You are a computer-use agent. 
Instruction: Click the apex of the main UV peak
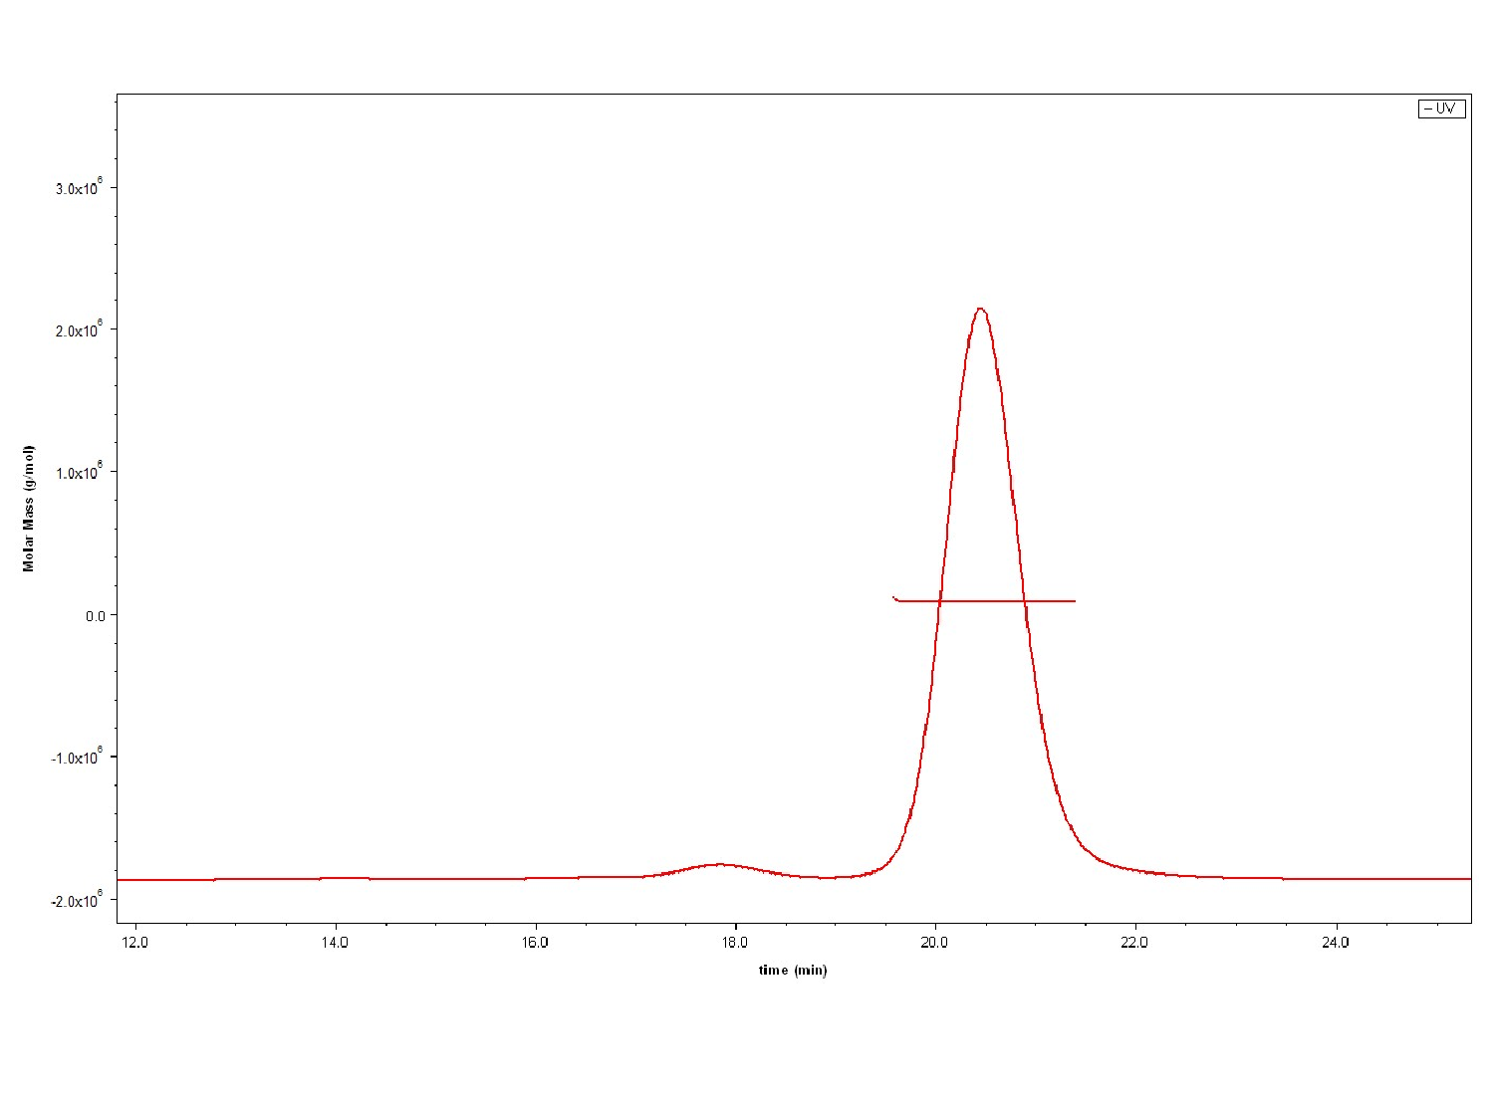(981, 309)
